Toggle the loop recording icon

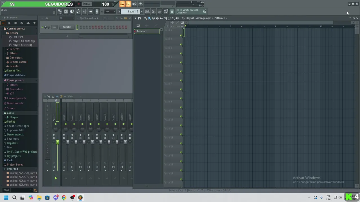pos(134,4)
